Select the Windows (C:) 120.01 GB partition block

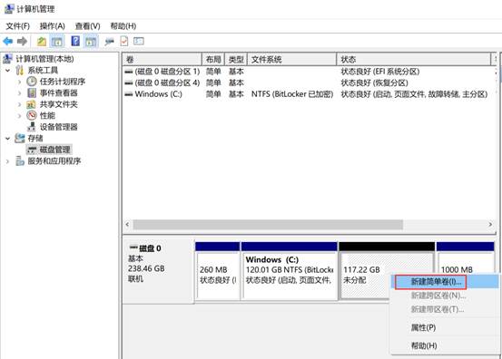point(290,271)
